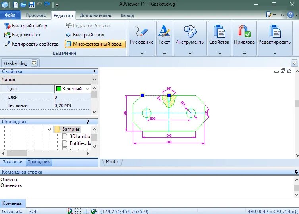The width and height of the screenshot is (299, 214).
Task: Select the Gasket.dwg document tab
Action: (x=15, y=63)
